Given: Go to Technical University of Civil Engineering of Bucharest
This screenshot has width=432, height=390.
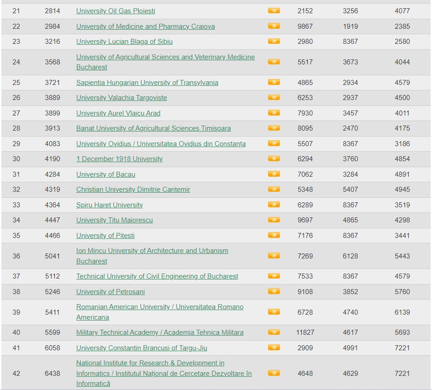Looking at the screenshot, I should [x=157, y=276].
